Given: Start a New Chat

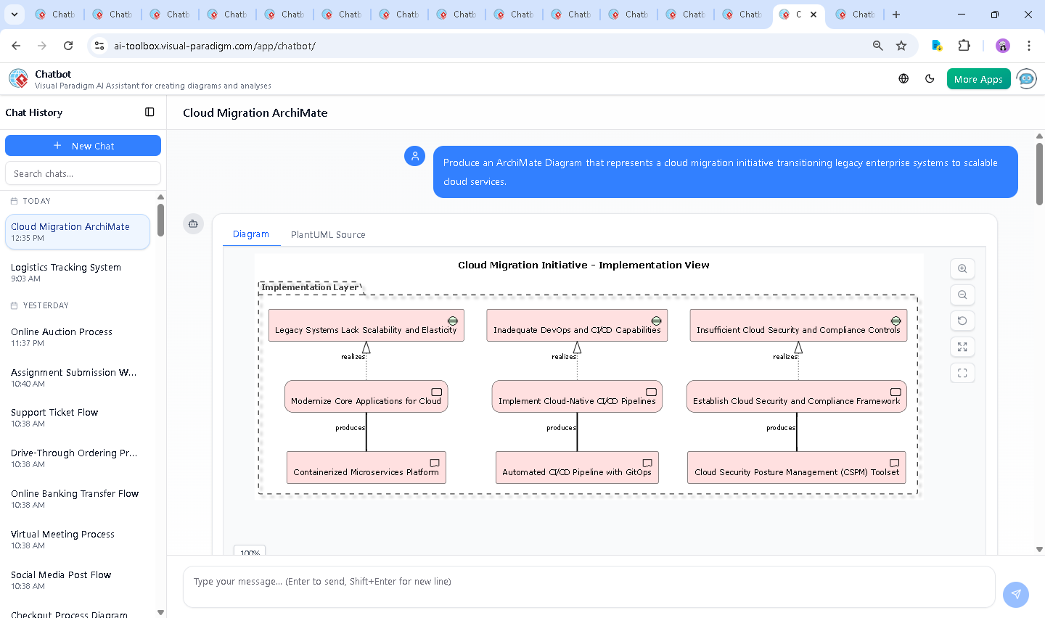Looking at the screenshot, I should coord(83,145).
